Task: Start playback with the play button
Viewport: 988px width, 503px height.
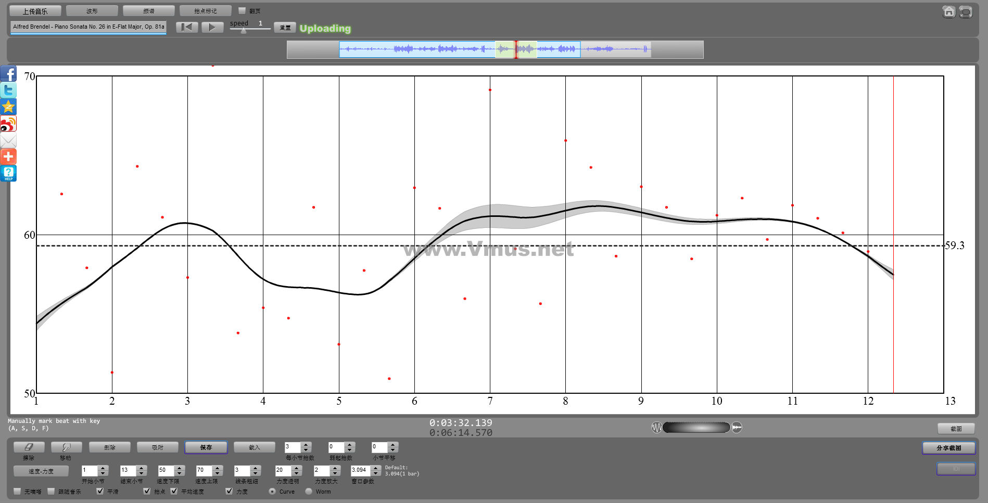Action: pyautogui.click(x=212, y=27)
